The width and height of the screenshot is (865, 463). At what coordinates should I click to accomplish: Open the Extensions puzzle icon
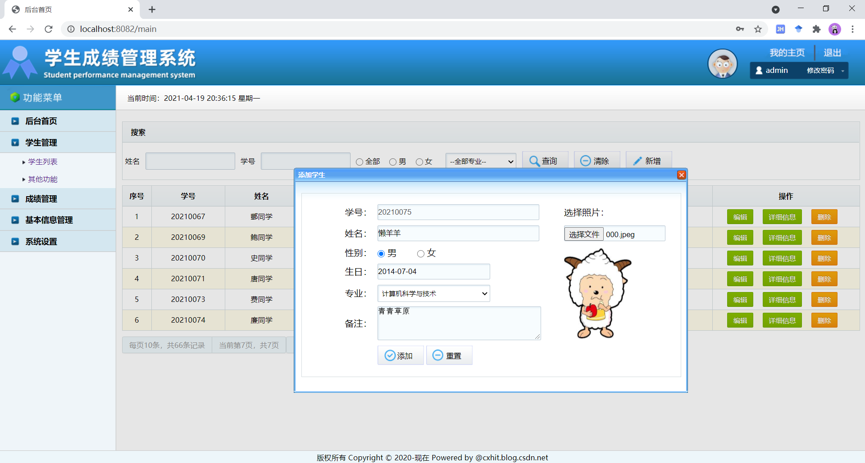click(x=816, y=29)
